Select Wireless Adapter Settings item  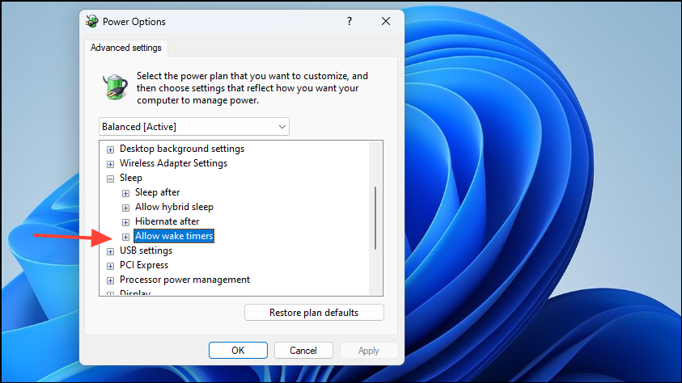[x=174, y=163]
